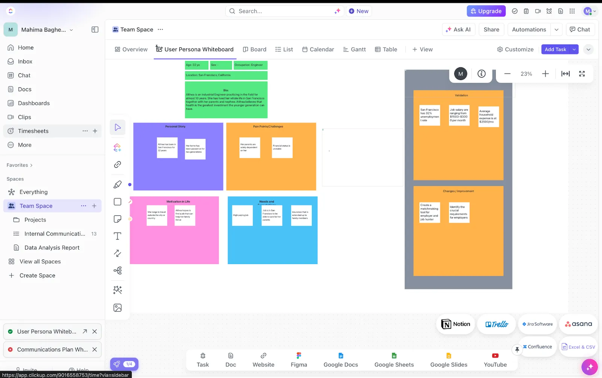Close the User Persona Whiteboard tray item

point(94,331)
